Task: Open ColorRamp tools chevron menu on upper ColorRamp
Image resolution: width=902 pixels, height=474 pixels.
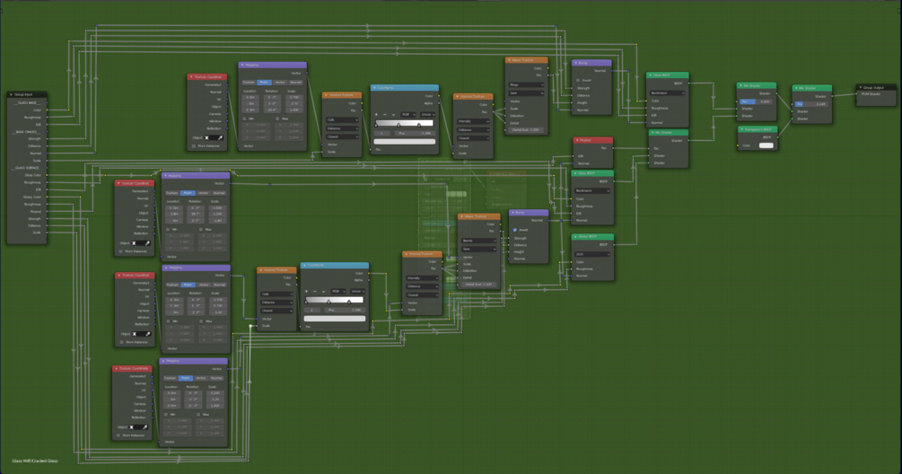Action: (393, 115)
